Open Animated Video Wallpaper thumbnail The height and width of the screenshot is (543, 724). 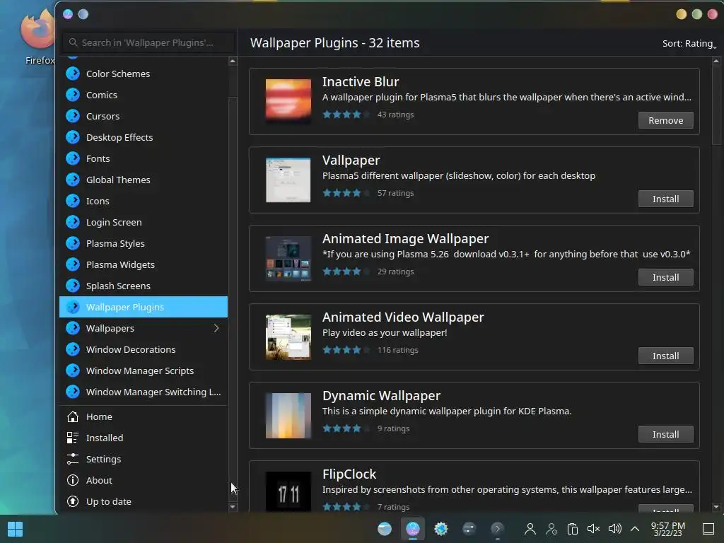pyautogui.click(x=288, y=337)
